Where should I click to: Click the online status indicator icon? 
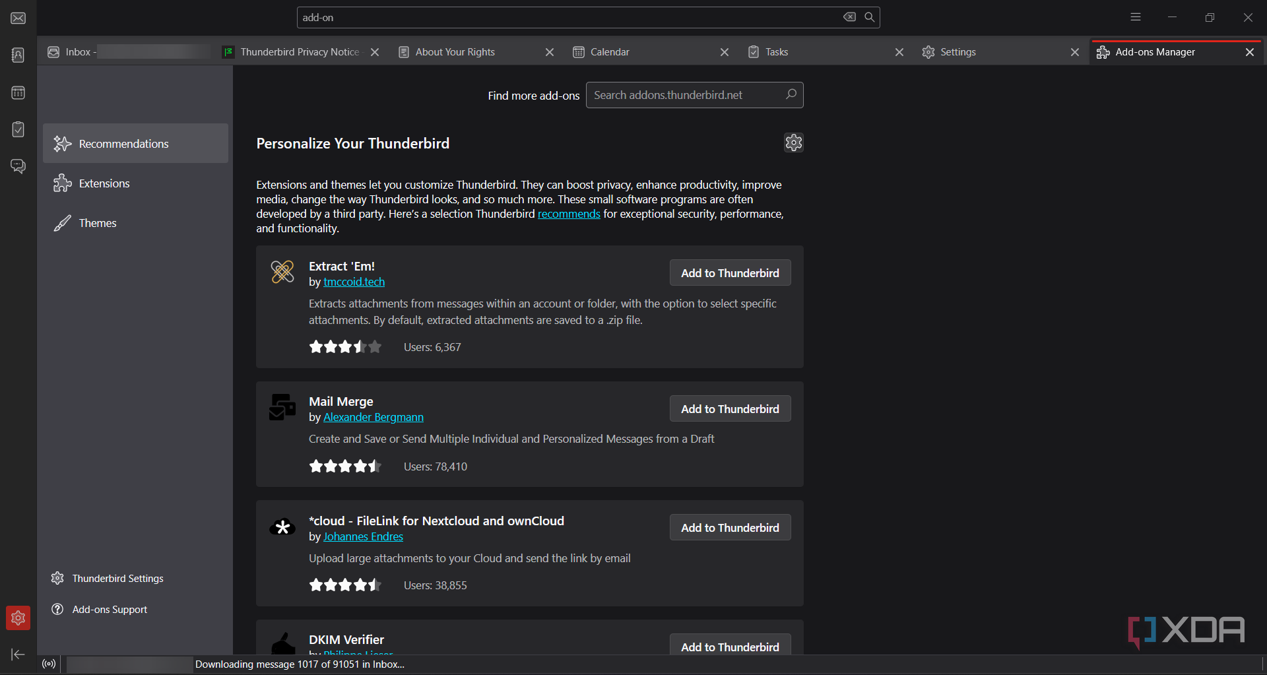(x=49, y=664)
